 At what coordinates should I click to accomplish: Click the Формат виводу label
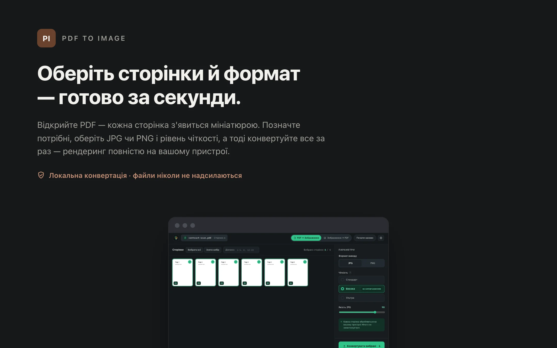click(x=348, y=256)
